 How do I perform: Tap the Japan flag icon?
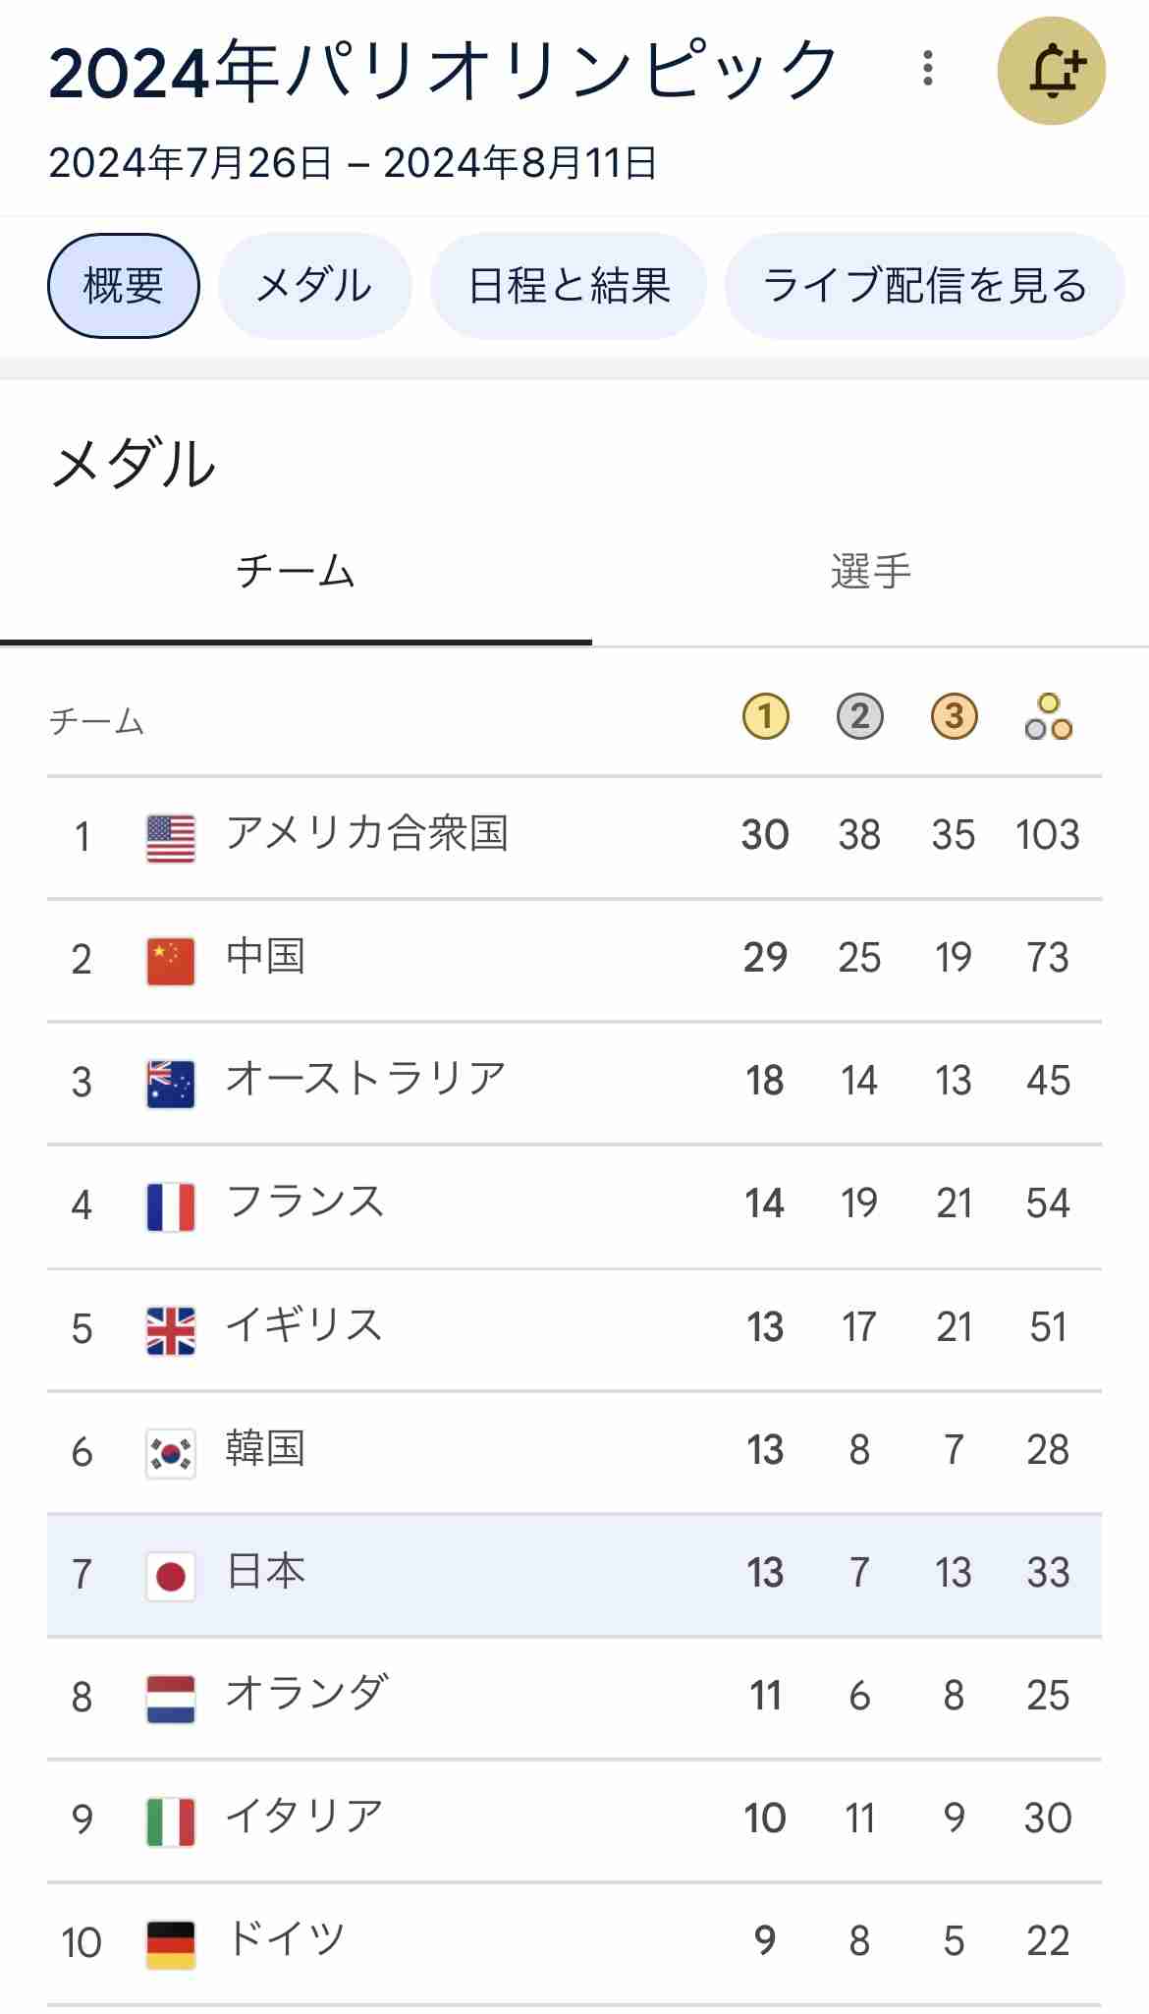pyautogui.click(x=171, y=1576)
